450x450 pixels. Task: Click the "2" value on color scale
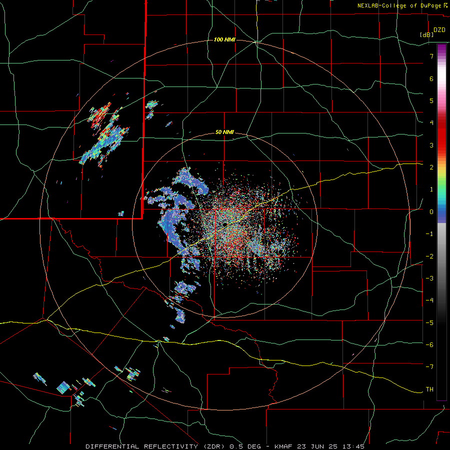(x=431, y=167)
